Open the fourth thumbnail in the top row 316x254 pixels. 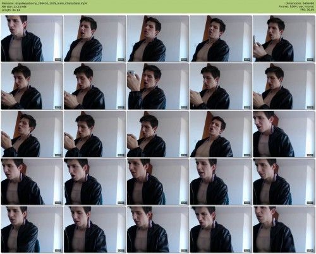(x=221, y=39)
